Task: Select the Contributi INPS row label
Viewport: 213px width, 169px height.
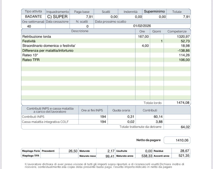Action: click(33, 117)
